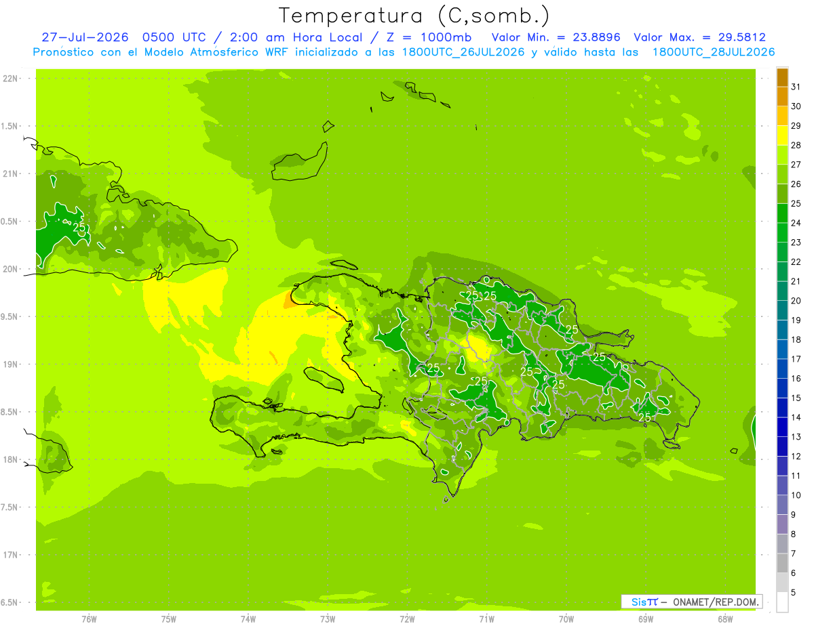Select the Valor Max. = 29.5812 text
Viewport: 814px width, 628px height.
pyautogui.click(x=699, y=37)
